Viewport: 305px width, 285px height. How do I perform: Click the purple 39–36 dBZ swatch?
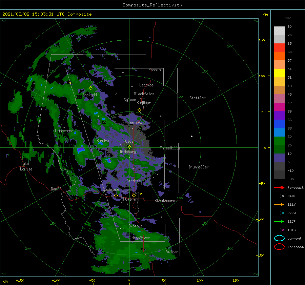(x=279, y=115)
